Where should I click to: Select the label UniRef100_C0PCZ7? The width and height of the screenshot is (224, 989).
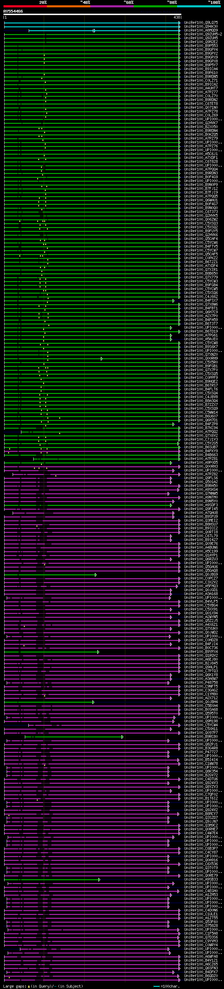tap(201, 578)
